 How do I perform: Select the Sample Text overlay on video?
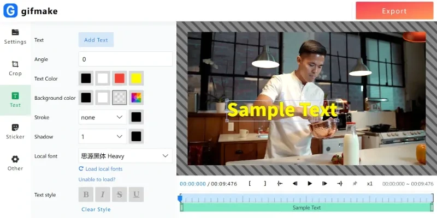coord(282,111)
